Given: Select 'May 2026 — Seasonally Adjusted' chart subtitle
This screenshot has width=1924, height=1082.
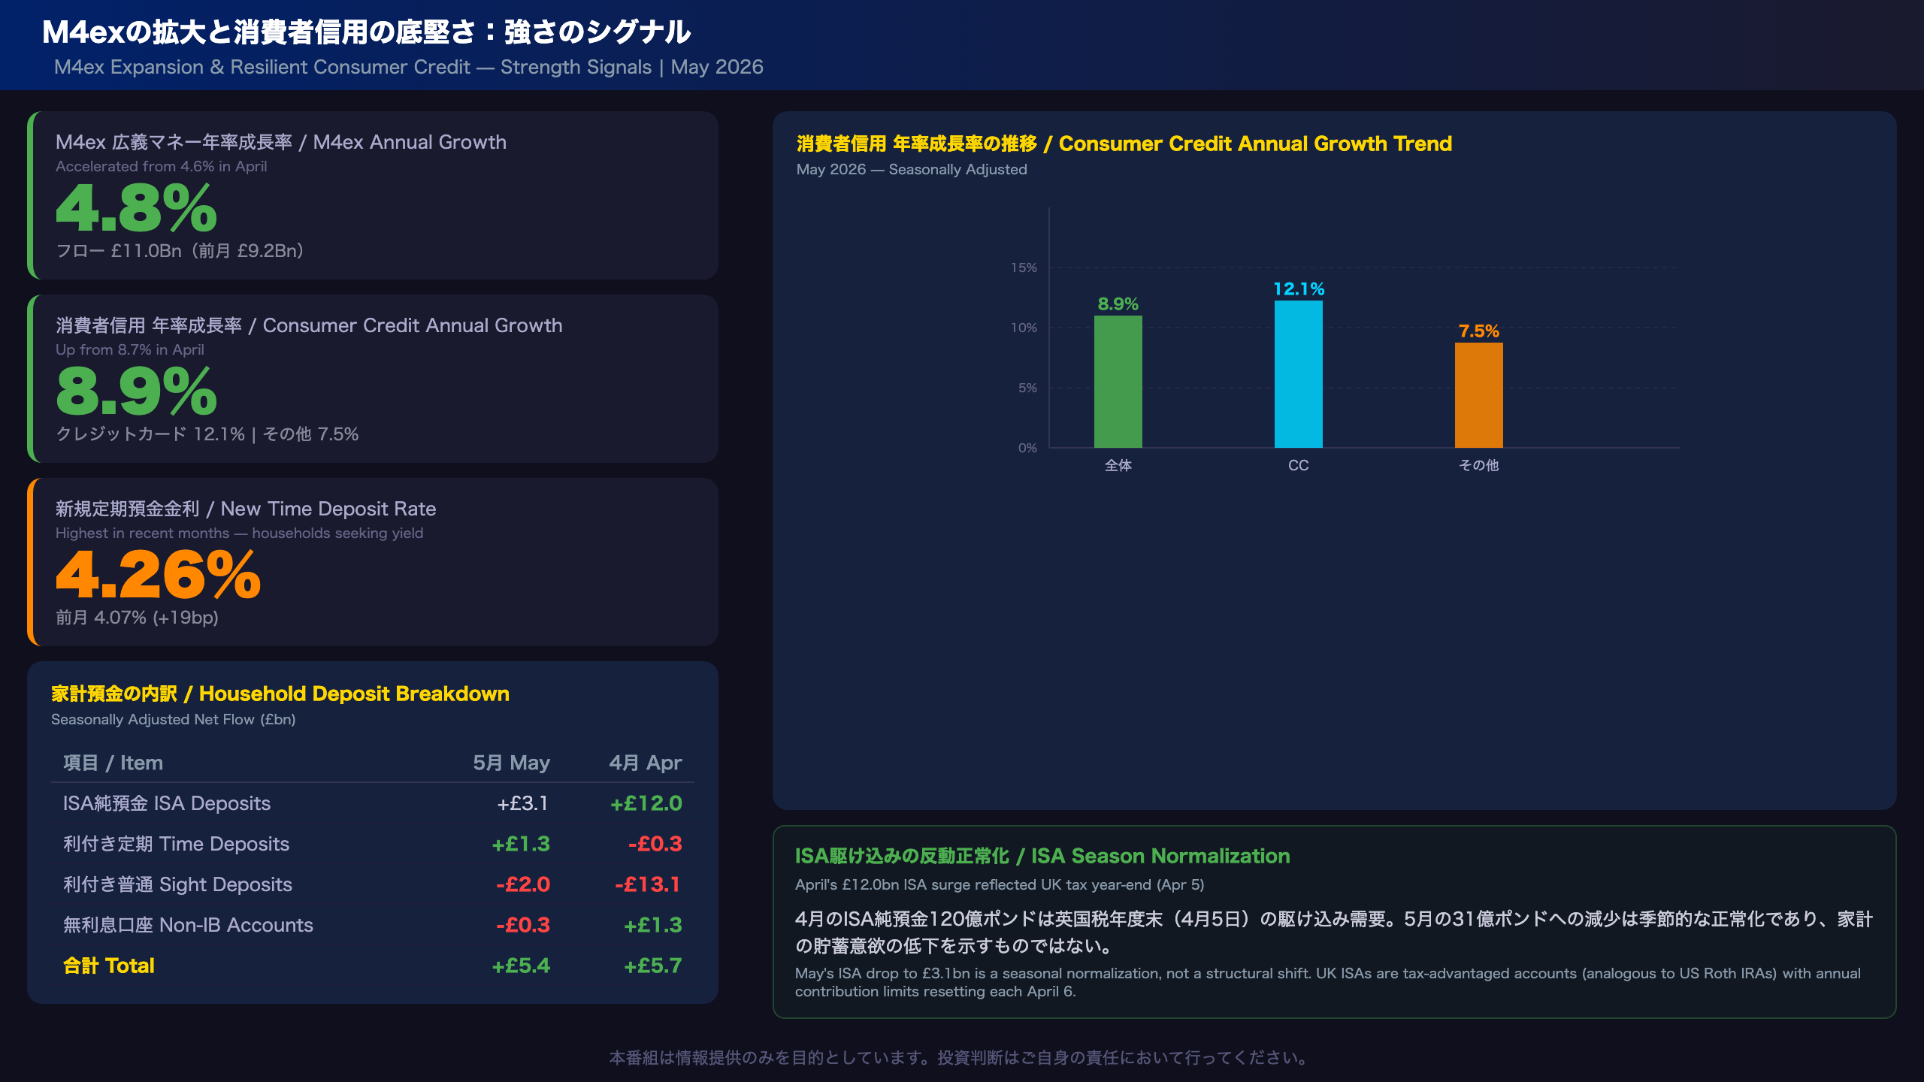Looking at the screenshot, I should pyautogui.click(x=912, y=169).
